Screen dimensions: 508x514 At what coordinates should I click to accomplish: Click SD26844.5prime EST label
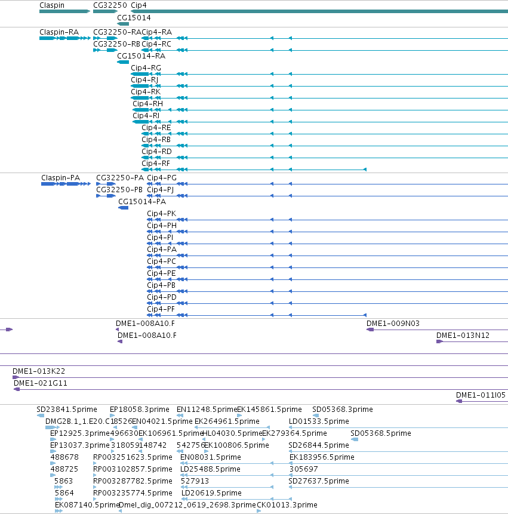tap(319, 445)
